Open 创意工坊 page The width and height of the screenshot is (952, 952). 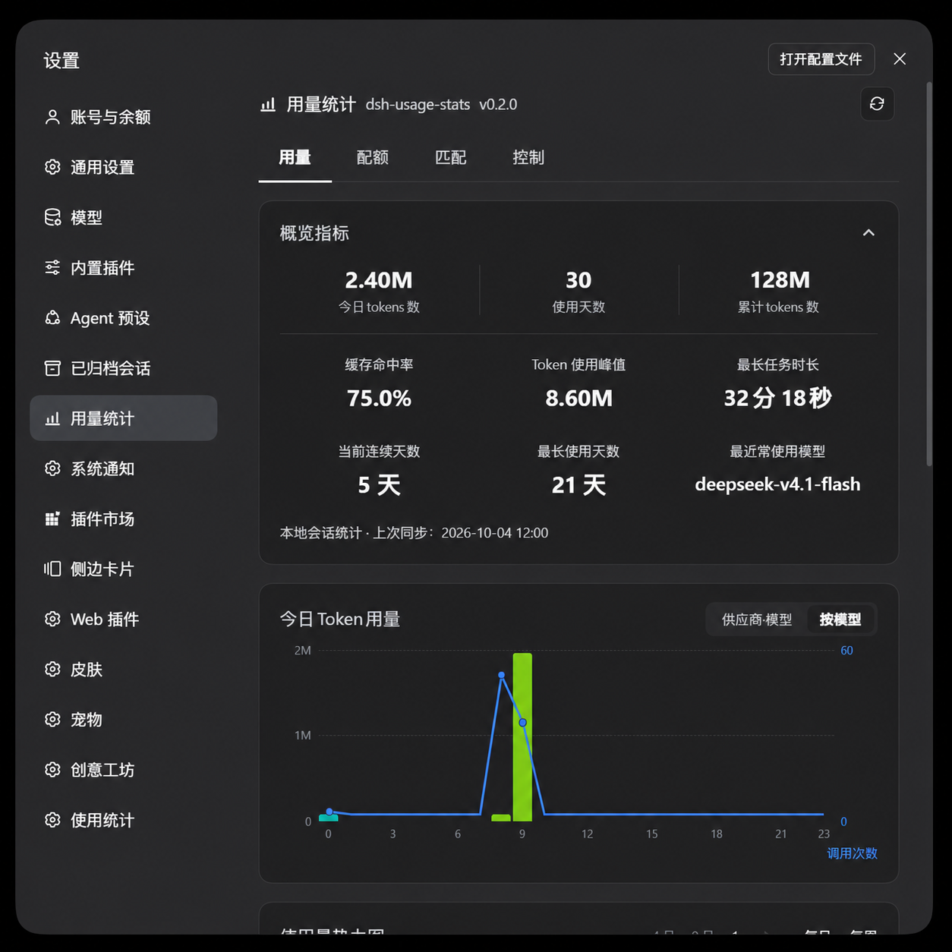click(x=124, y=770)
